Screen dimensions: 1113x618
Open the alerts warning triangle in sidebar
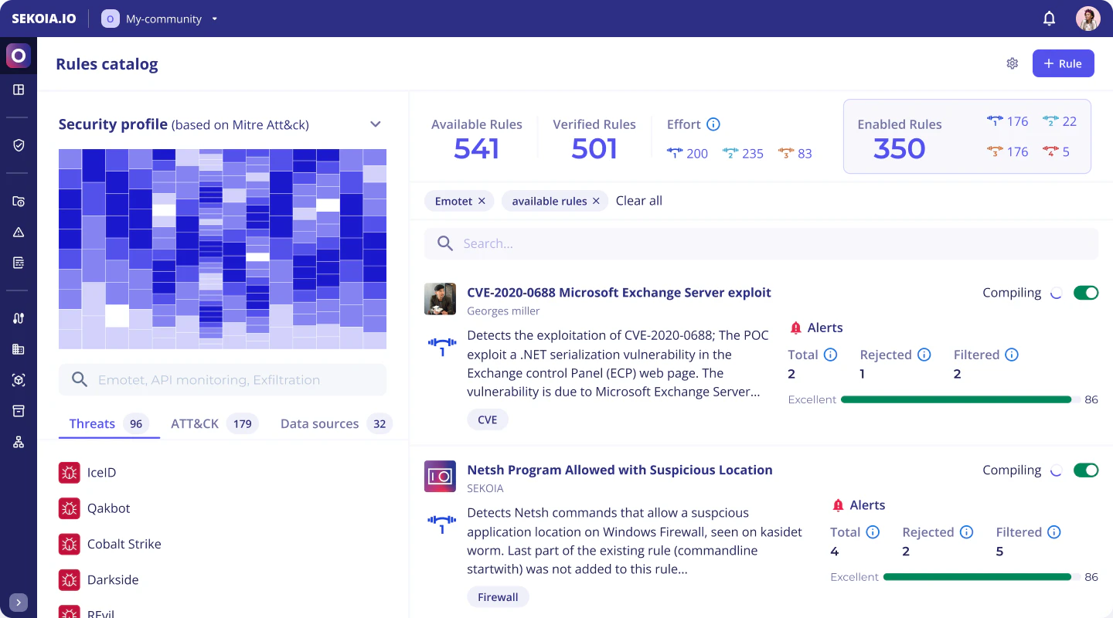[x=19, y=231]
